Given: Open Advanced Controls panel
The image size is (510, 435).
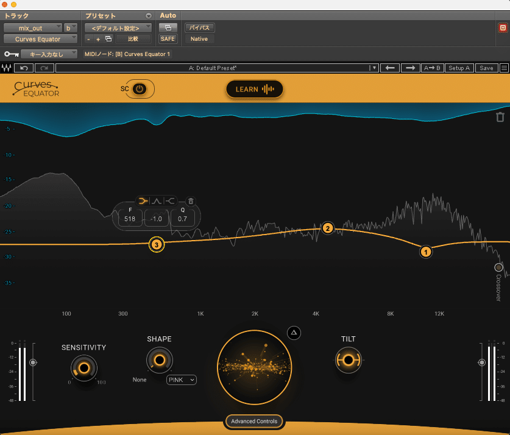Looking at the screenshot, I should point(254,421).
